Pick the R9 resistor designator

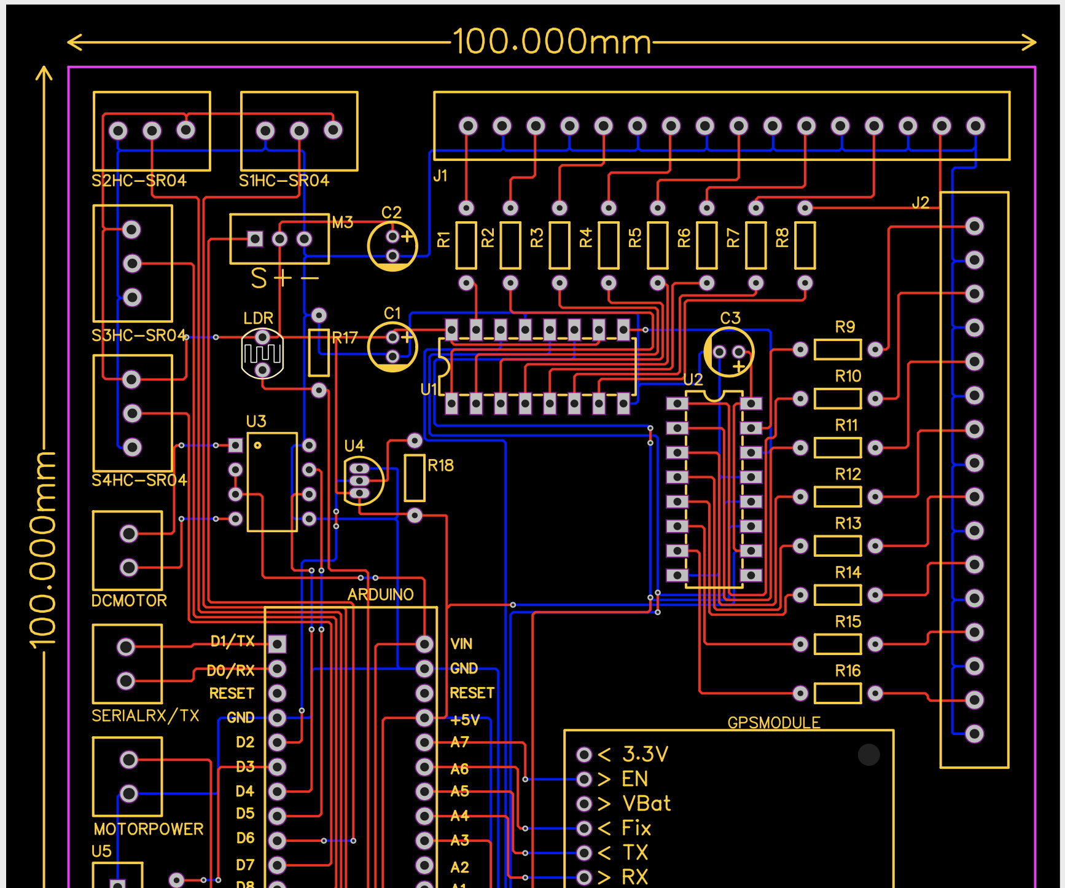(845, 327)
